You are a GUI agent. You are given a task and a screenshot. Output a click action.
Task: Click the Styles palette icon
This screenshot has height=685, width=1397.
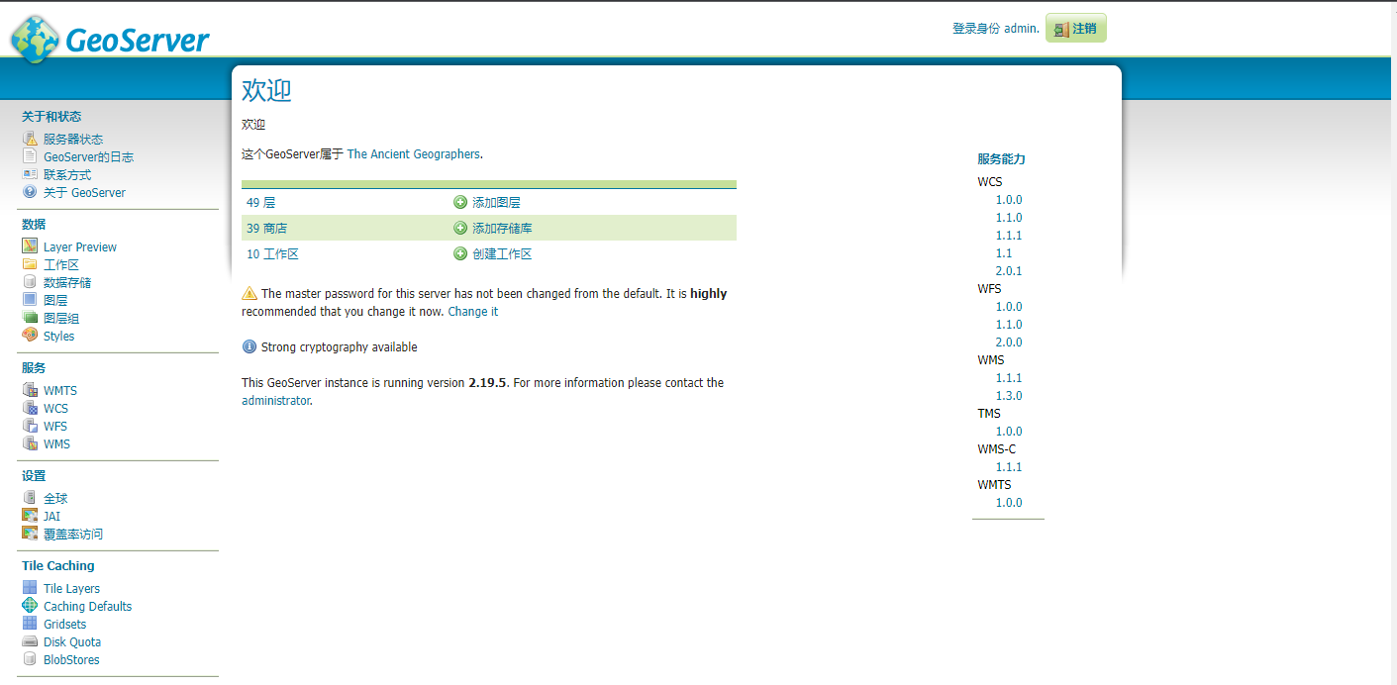30,336
